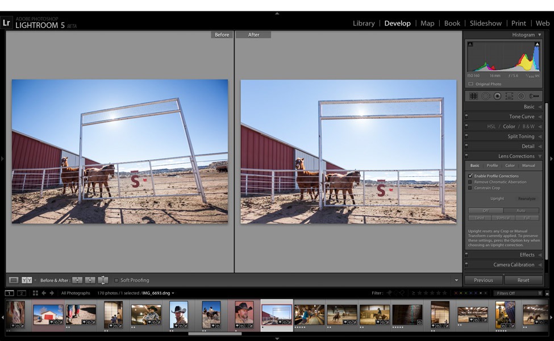The height and width of the screenshot is (341, 554).
Task: Choose the Adjustment Brush tool
Action: point(534,96)
